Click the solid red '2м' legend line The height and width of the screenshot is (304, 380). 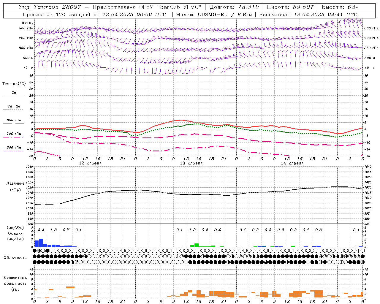[x=14, y=96]
